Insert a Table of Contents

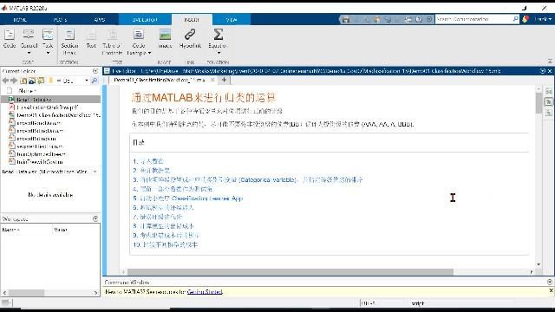[x=112, y=42]
